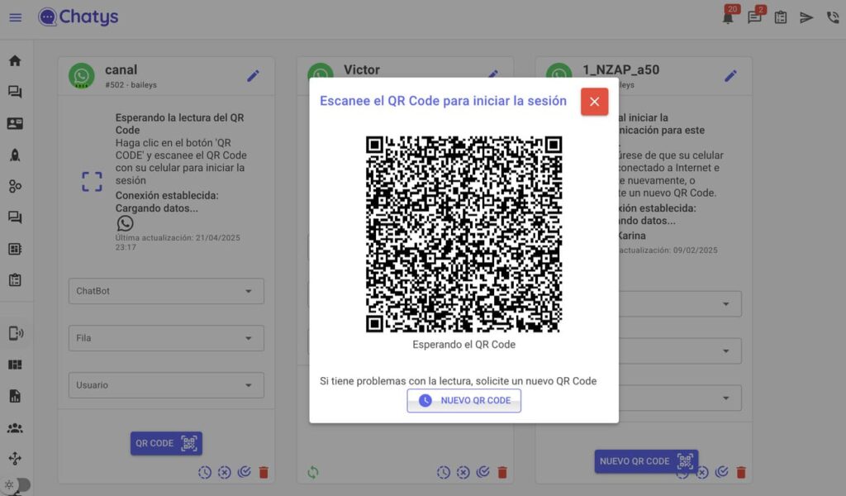Delete the canal channel using trash icon
This screenshot has height=496, width=846.
point(264,473)
